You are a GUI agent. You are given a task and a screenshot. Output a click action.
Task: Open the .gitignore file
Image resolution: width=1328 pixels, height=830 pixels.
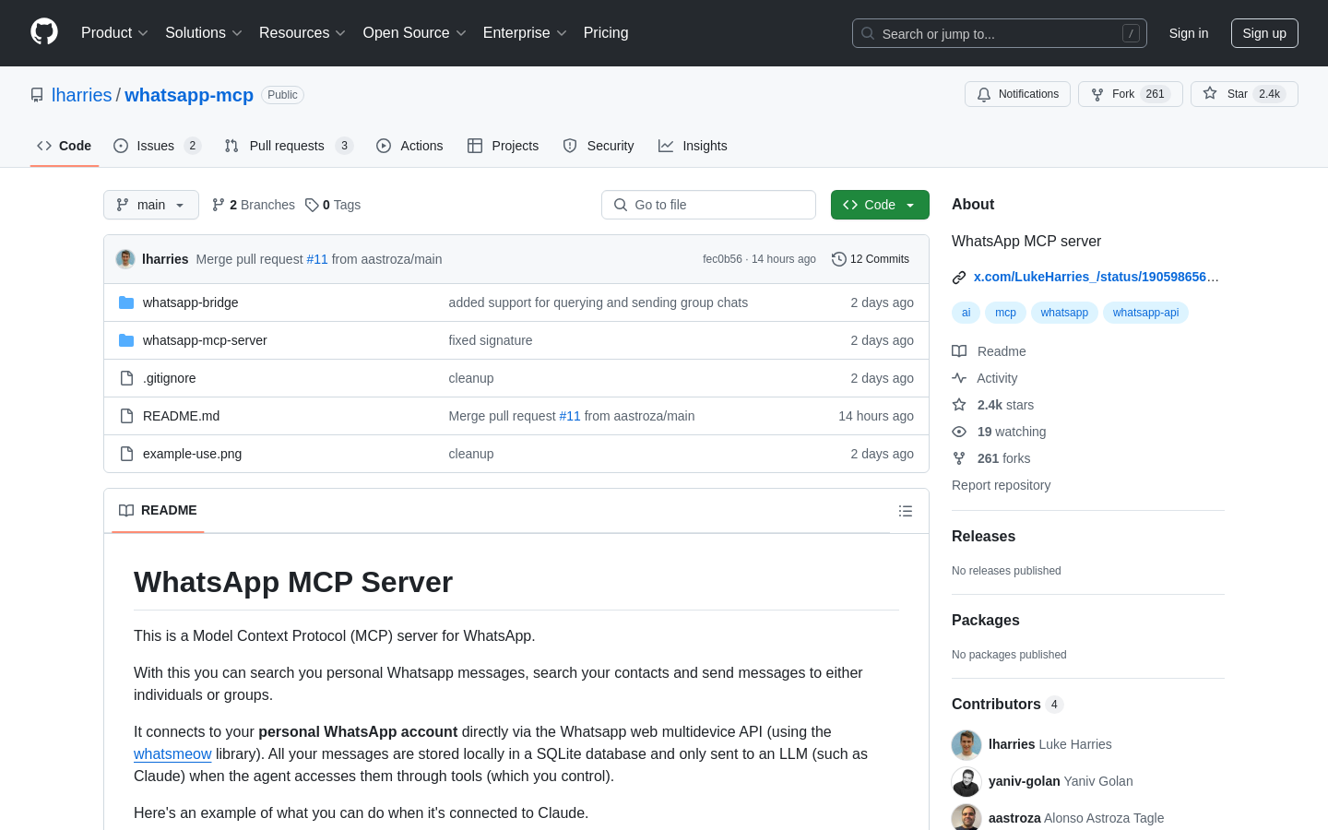[170, 378]
